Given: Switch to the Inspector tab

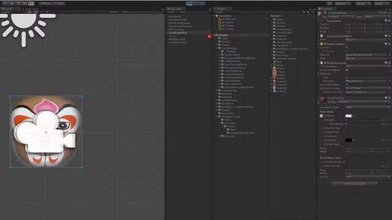Looking at the screenshot, I should [326, 9].
